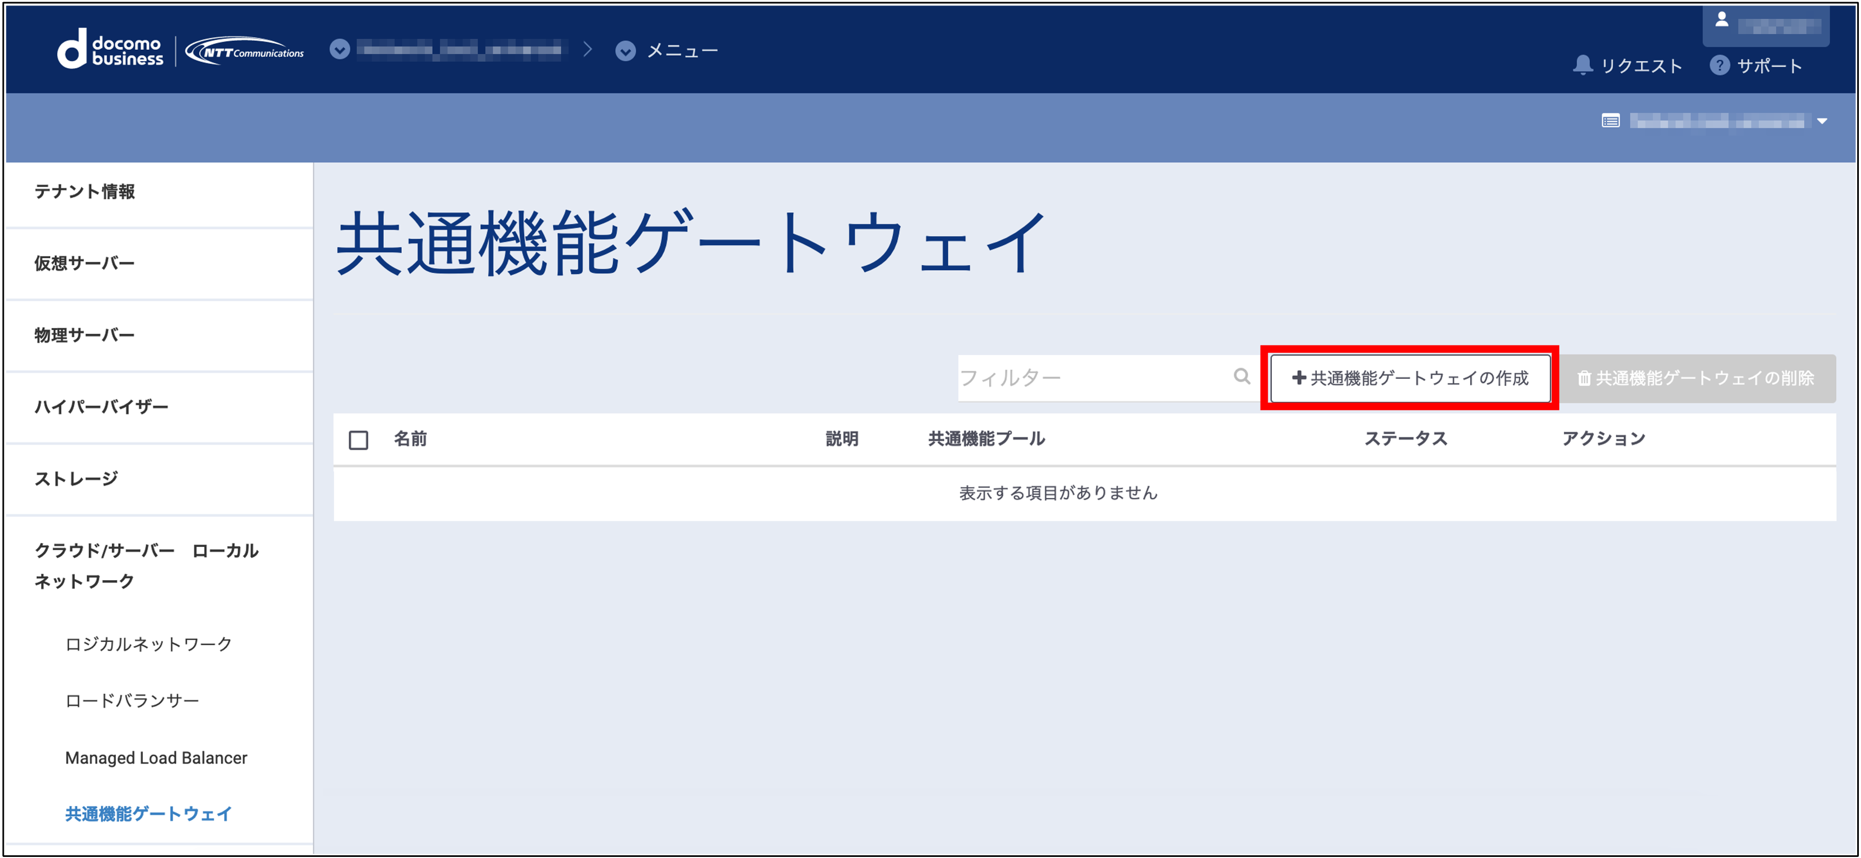The width and height of the screenshot is (1861, 858).
Task: Click the tenant list icon in sub-header
Action: pyautogui.click(x=1610, y=121)
